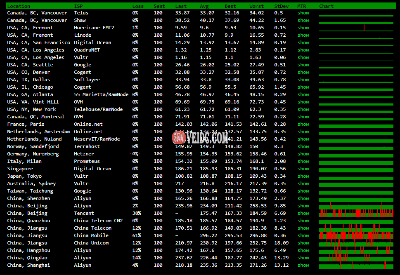Click the chart for Fremont Hurricane FMT2
The height and width of the screenshot is (275, 400).
[356, 28]
